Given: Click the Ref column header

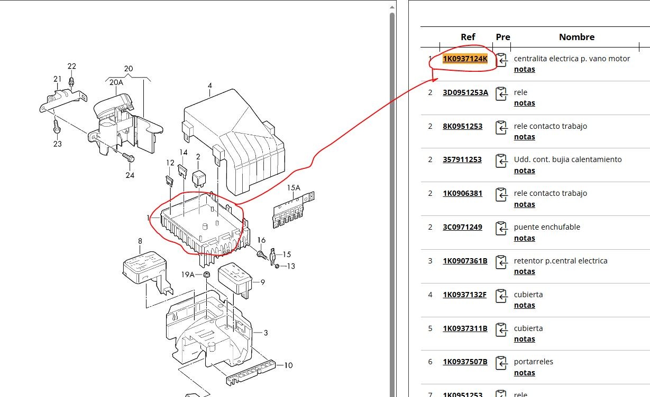Looking at the screenshot, I should pos(468,37).
